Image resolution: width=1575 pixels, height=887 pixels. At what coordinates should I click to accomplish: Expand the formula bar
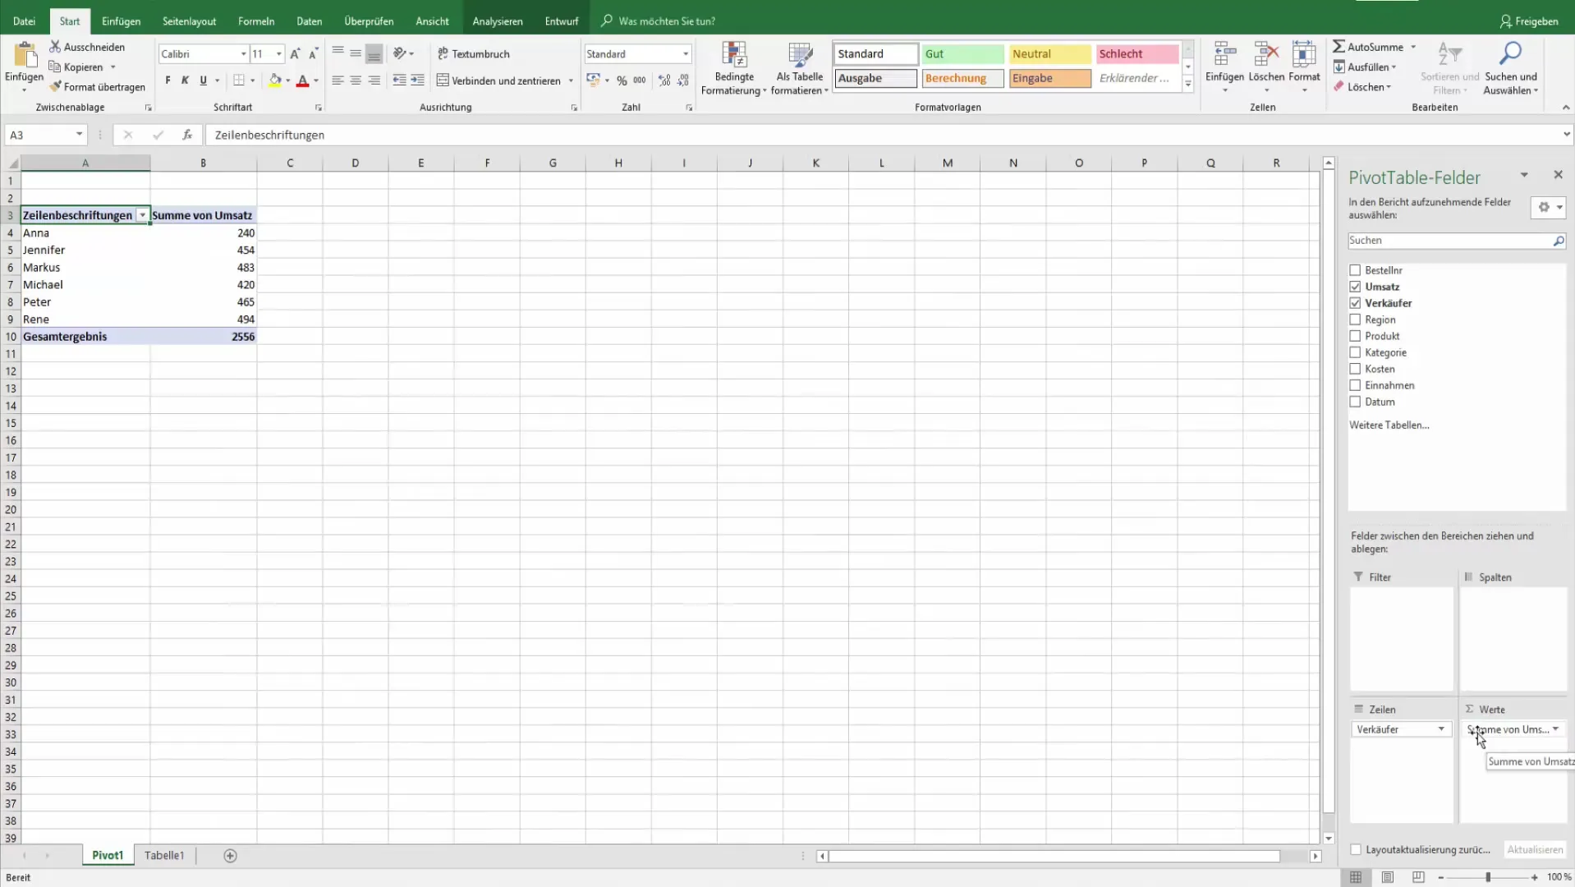1566,134
